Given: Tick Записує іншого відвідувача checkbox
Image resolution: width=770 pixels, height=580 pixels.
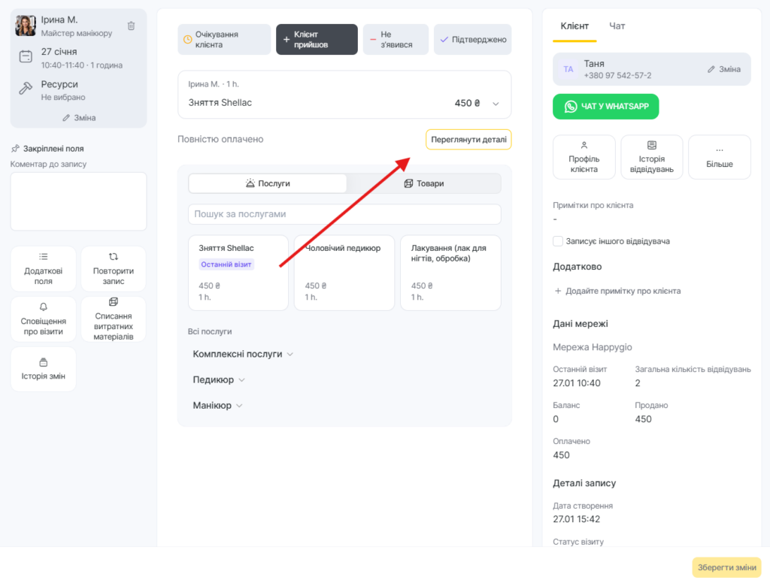Looking at the screenshot, I should tap(558, 241).
